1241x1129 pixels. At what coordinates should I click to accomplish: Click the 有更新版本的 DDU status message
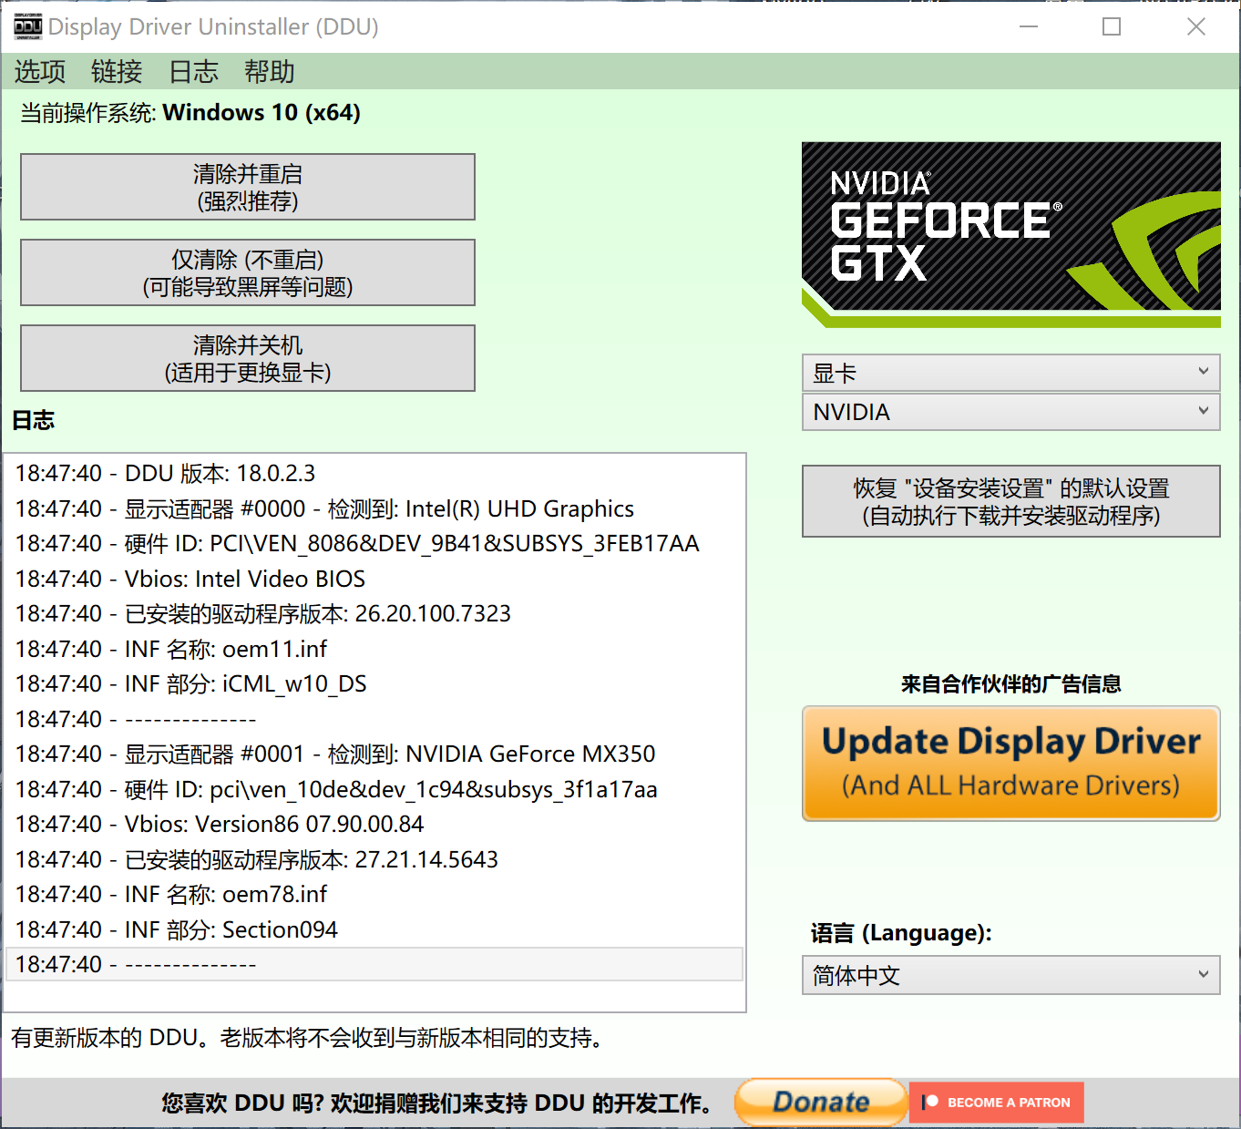point(306,1038)
